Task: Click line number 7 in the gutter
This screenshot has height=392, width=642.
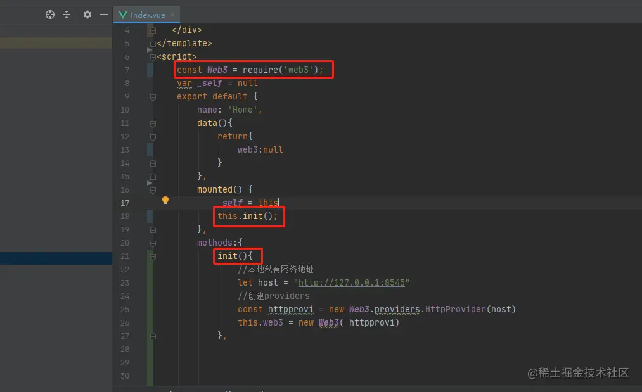Action: (x=127, y=70)
